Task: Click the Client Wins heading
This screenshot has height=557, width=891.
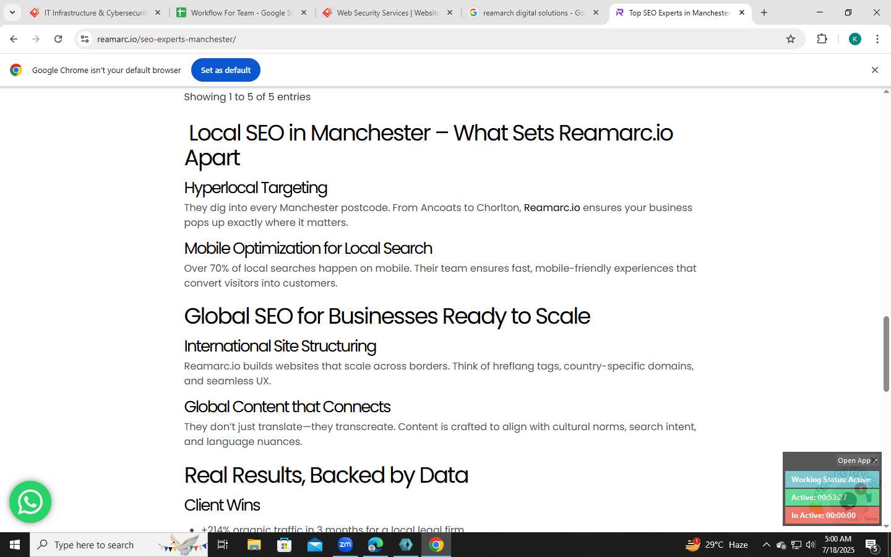Action: [222, 505]
